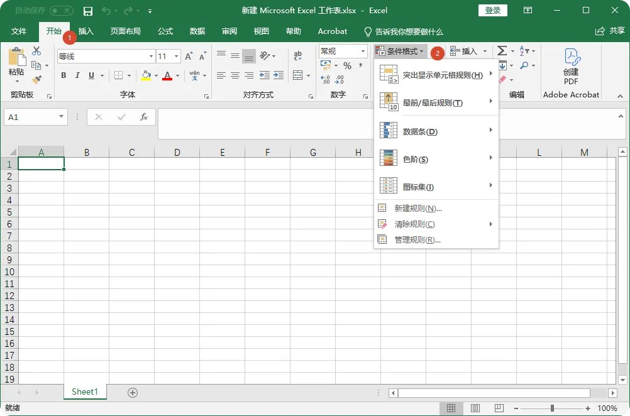
Task: Switch to Normal view in status bar
Action: (451, 408)
